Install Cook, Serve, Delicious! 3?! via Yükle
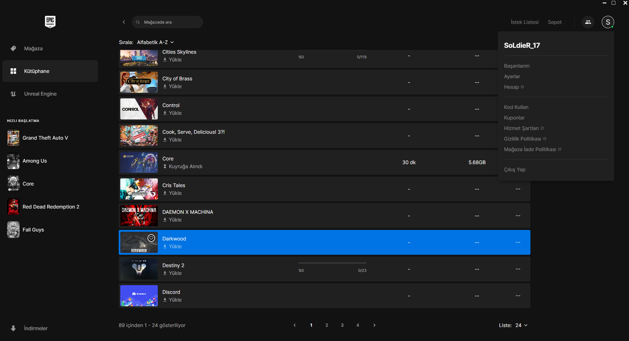 tap(172, 140)
